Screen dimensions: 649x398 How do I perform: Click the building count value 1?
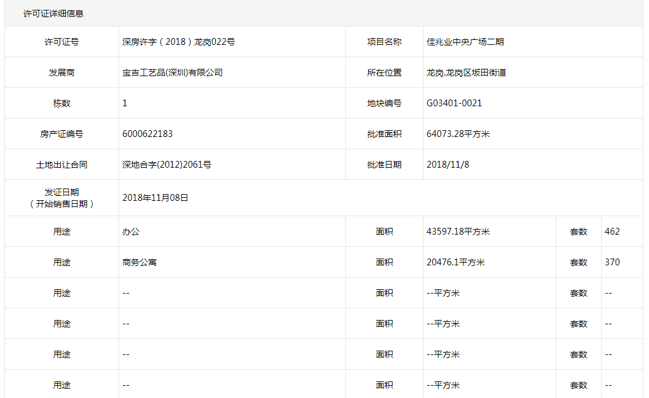[x=125, y=103]
